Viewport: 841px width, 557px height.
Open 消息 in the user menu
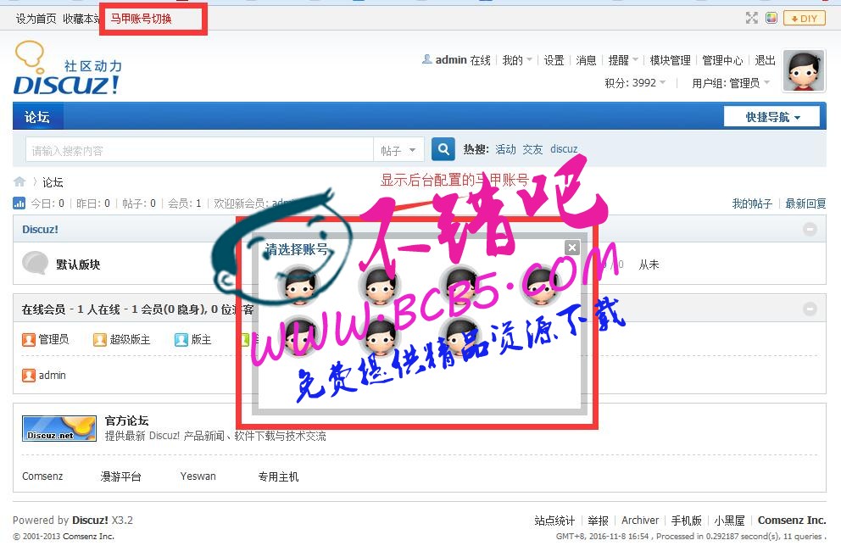point(586,60)
